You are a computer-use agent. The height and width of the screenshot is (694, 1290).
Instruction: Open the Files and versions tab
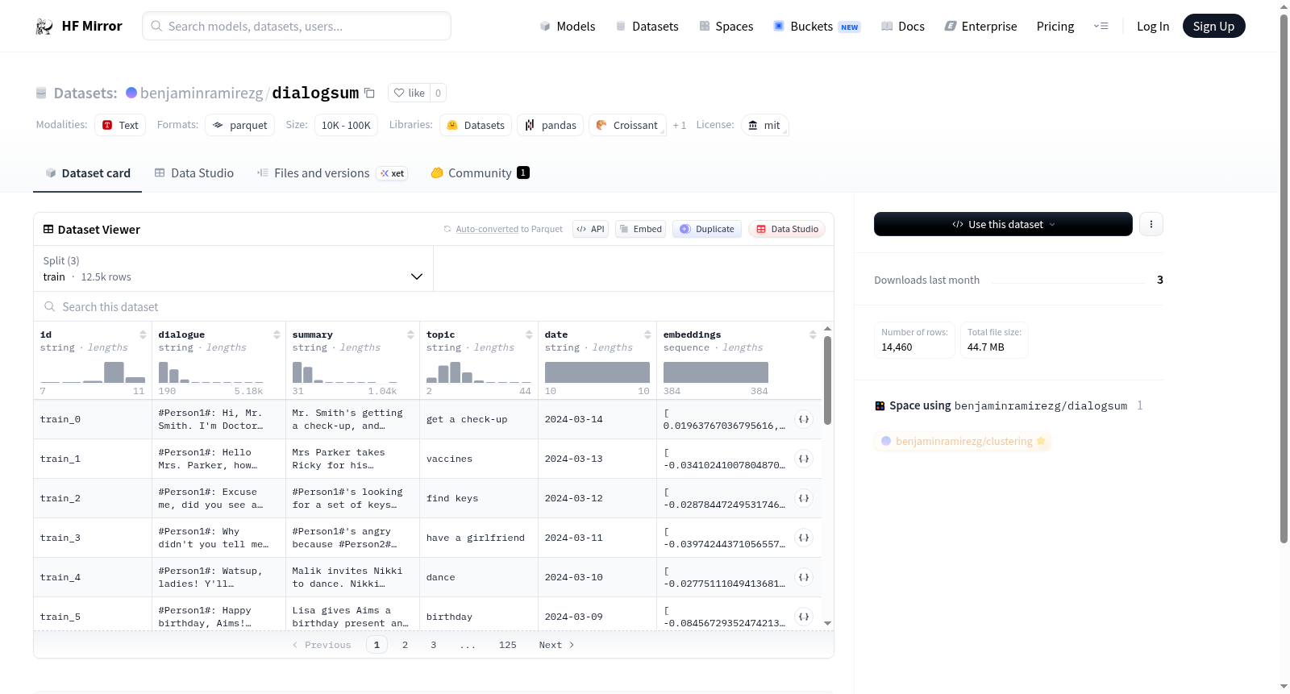(x=332, y=173)
